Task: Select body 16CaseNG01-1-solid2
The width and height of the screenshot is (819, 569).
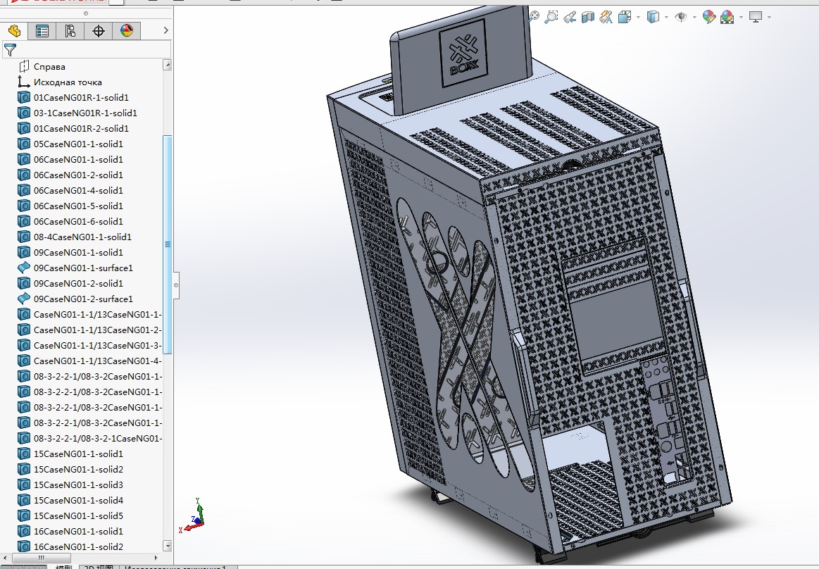Action: pos(78,546)
